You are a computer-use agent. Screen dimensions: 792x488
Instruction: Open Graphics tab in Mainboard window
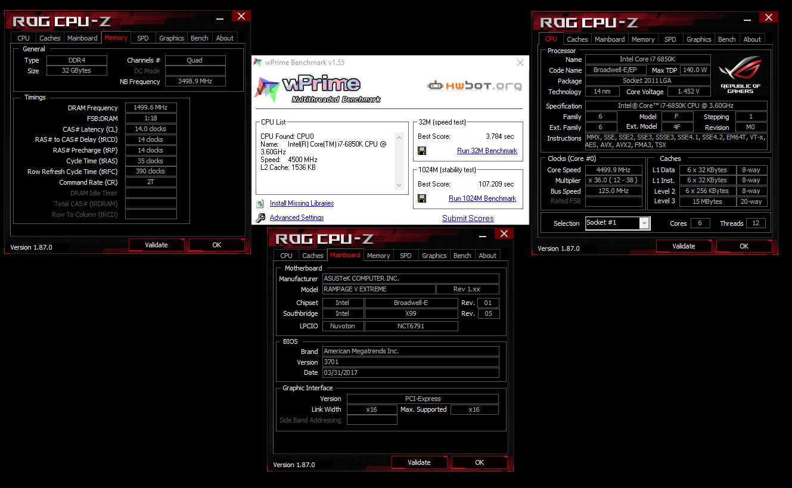[x=434, y=256]
